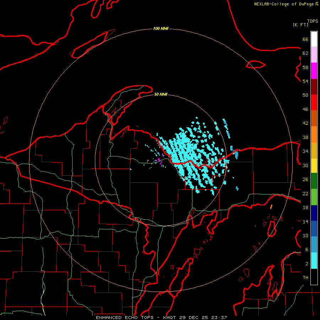320x320 pixels.
Task: Click the ENHANCED ECHO TOPS KMQT caption
Action: (161, 318)
